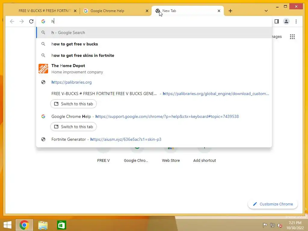Open the Windows Store taskbar icon
The image size is (308, 231).
tap(61, 225)
